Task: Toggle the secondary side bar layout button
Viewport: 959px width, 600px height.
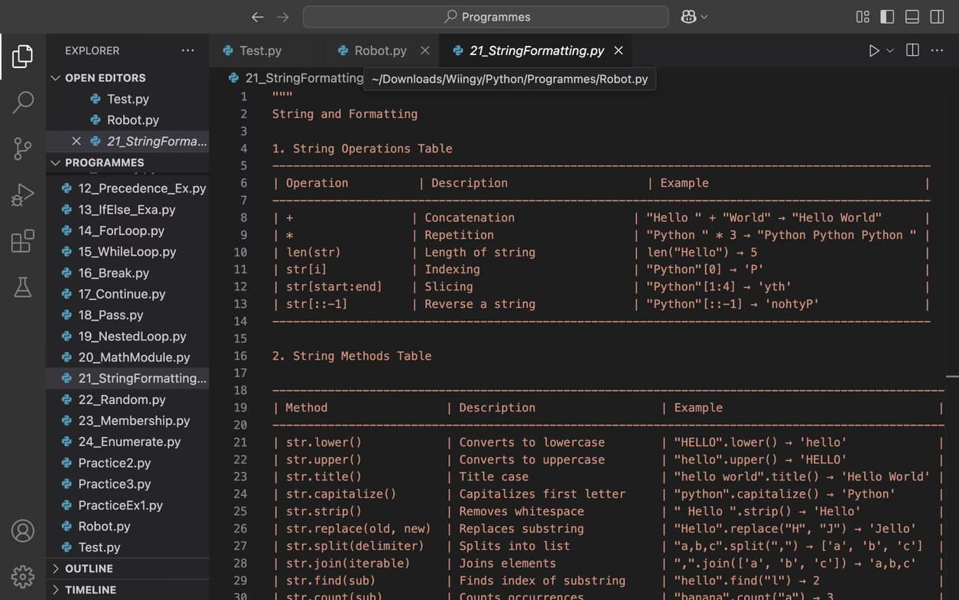Action: tap(937, 17)
